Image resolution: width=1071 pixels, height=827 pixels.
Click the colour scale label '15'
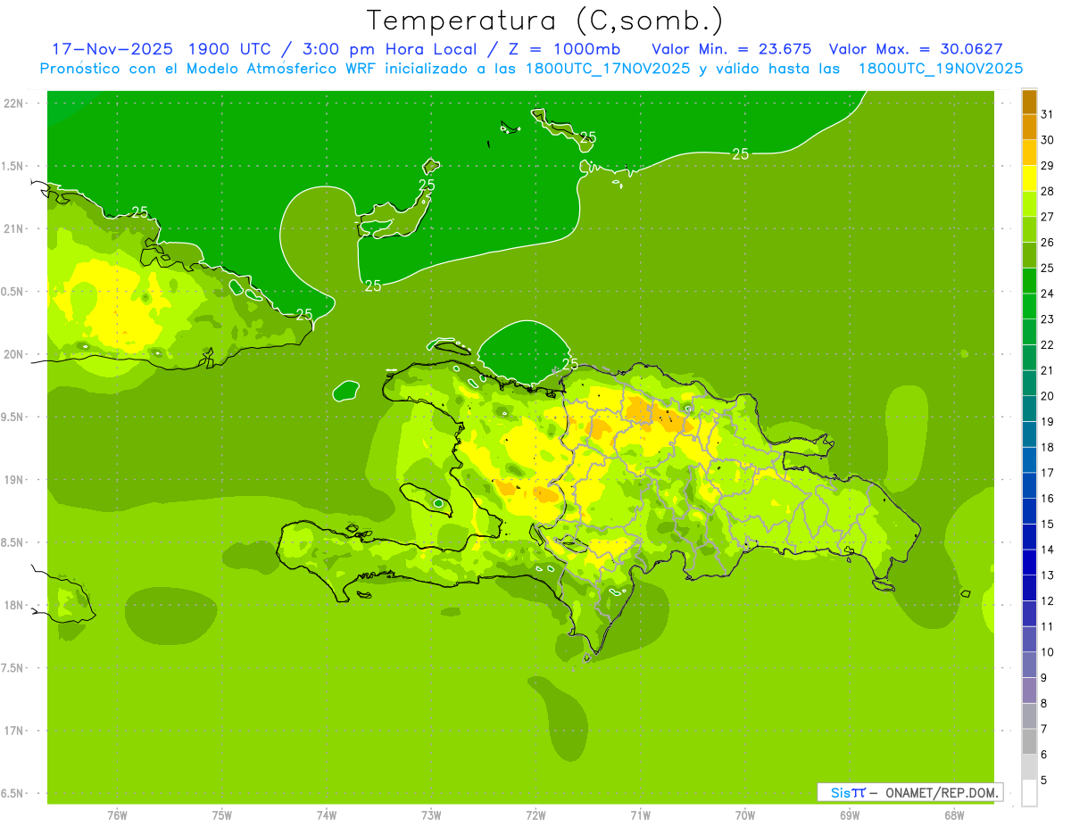(x=1048, y=524)
